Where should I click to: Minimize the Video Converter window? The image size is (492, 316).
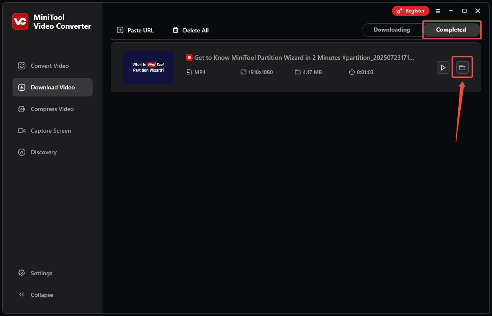click(x=451, y=11)
